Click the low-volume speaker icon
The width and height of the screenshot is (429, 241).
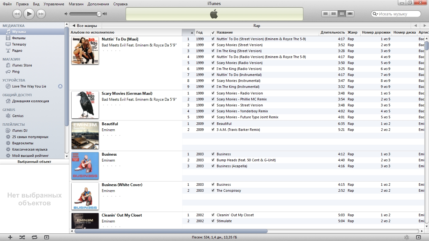point(66,14)
